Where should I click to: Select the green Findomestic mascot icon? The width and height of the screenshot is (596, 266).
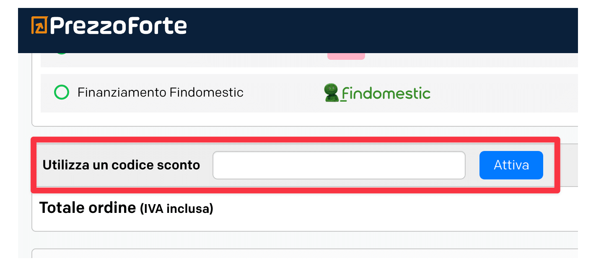331,92
